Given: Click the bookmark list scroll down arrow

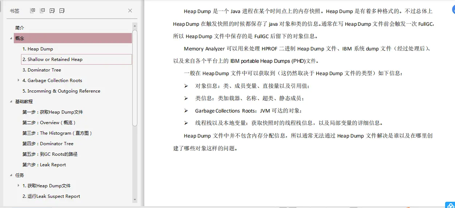Looking at the screenshot, I should click(135, 199).
